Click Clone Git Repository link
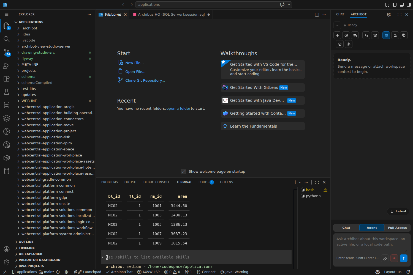The image size is (413, 275). coord(145,81)
